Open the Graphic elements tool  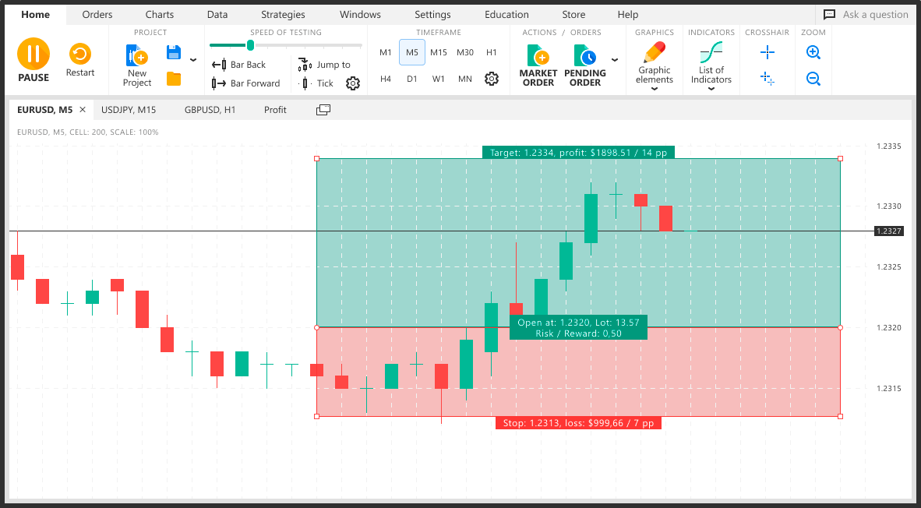pyautogui.click(x=654, y=62)
